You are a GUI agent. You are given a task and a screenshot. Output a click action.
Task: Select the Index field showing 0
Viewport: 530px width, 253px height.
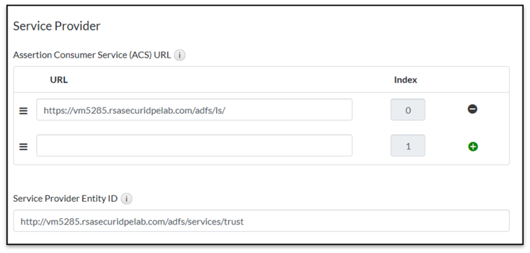click(407, 110)
